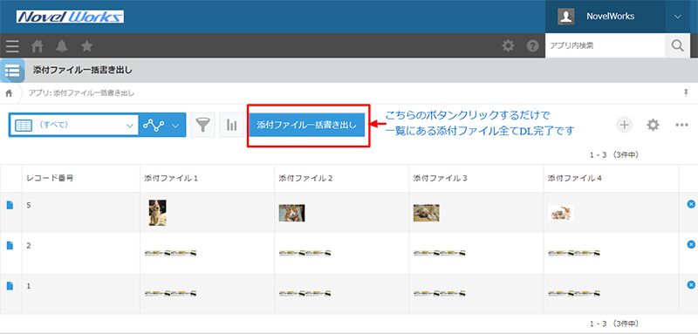
Task: Open record 5 thumbnail in 添付ファイル 4
Action: [561, 213]
